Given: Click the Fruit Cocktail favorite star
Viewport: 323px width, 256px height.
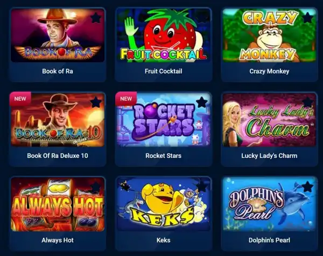Looking at the screenshot, I should 202,18.
